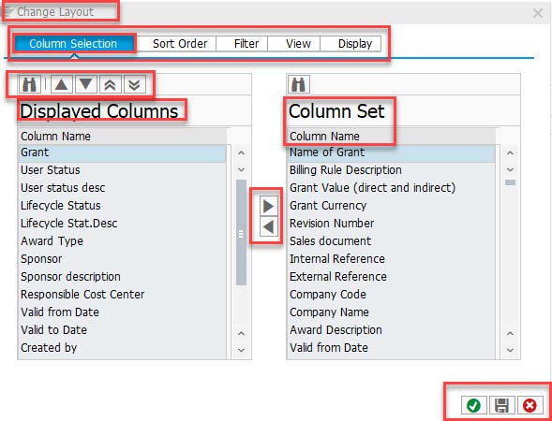The width and height of the screenshot is (552, 421).
Task: Select User Status column row
Action: (x=122, y=170)
